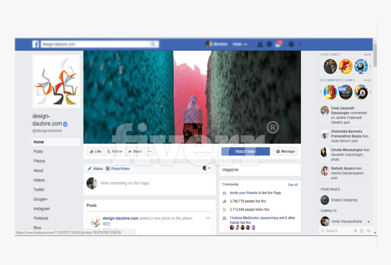
Task: Click the blue verified badge
Action: point(65,124)
